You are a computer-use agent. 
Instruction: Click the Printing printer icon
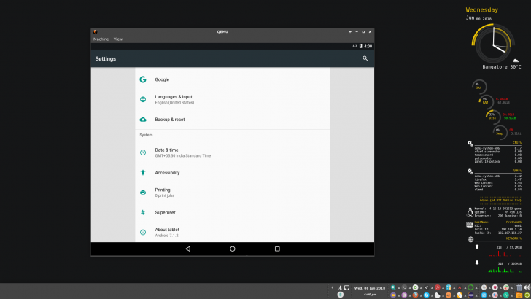(143, 192)
